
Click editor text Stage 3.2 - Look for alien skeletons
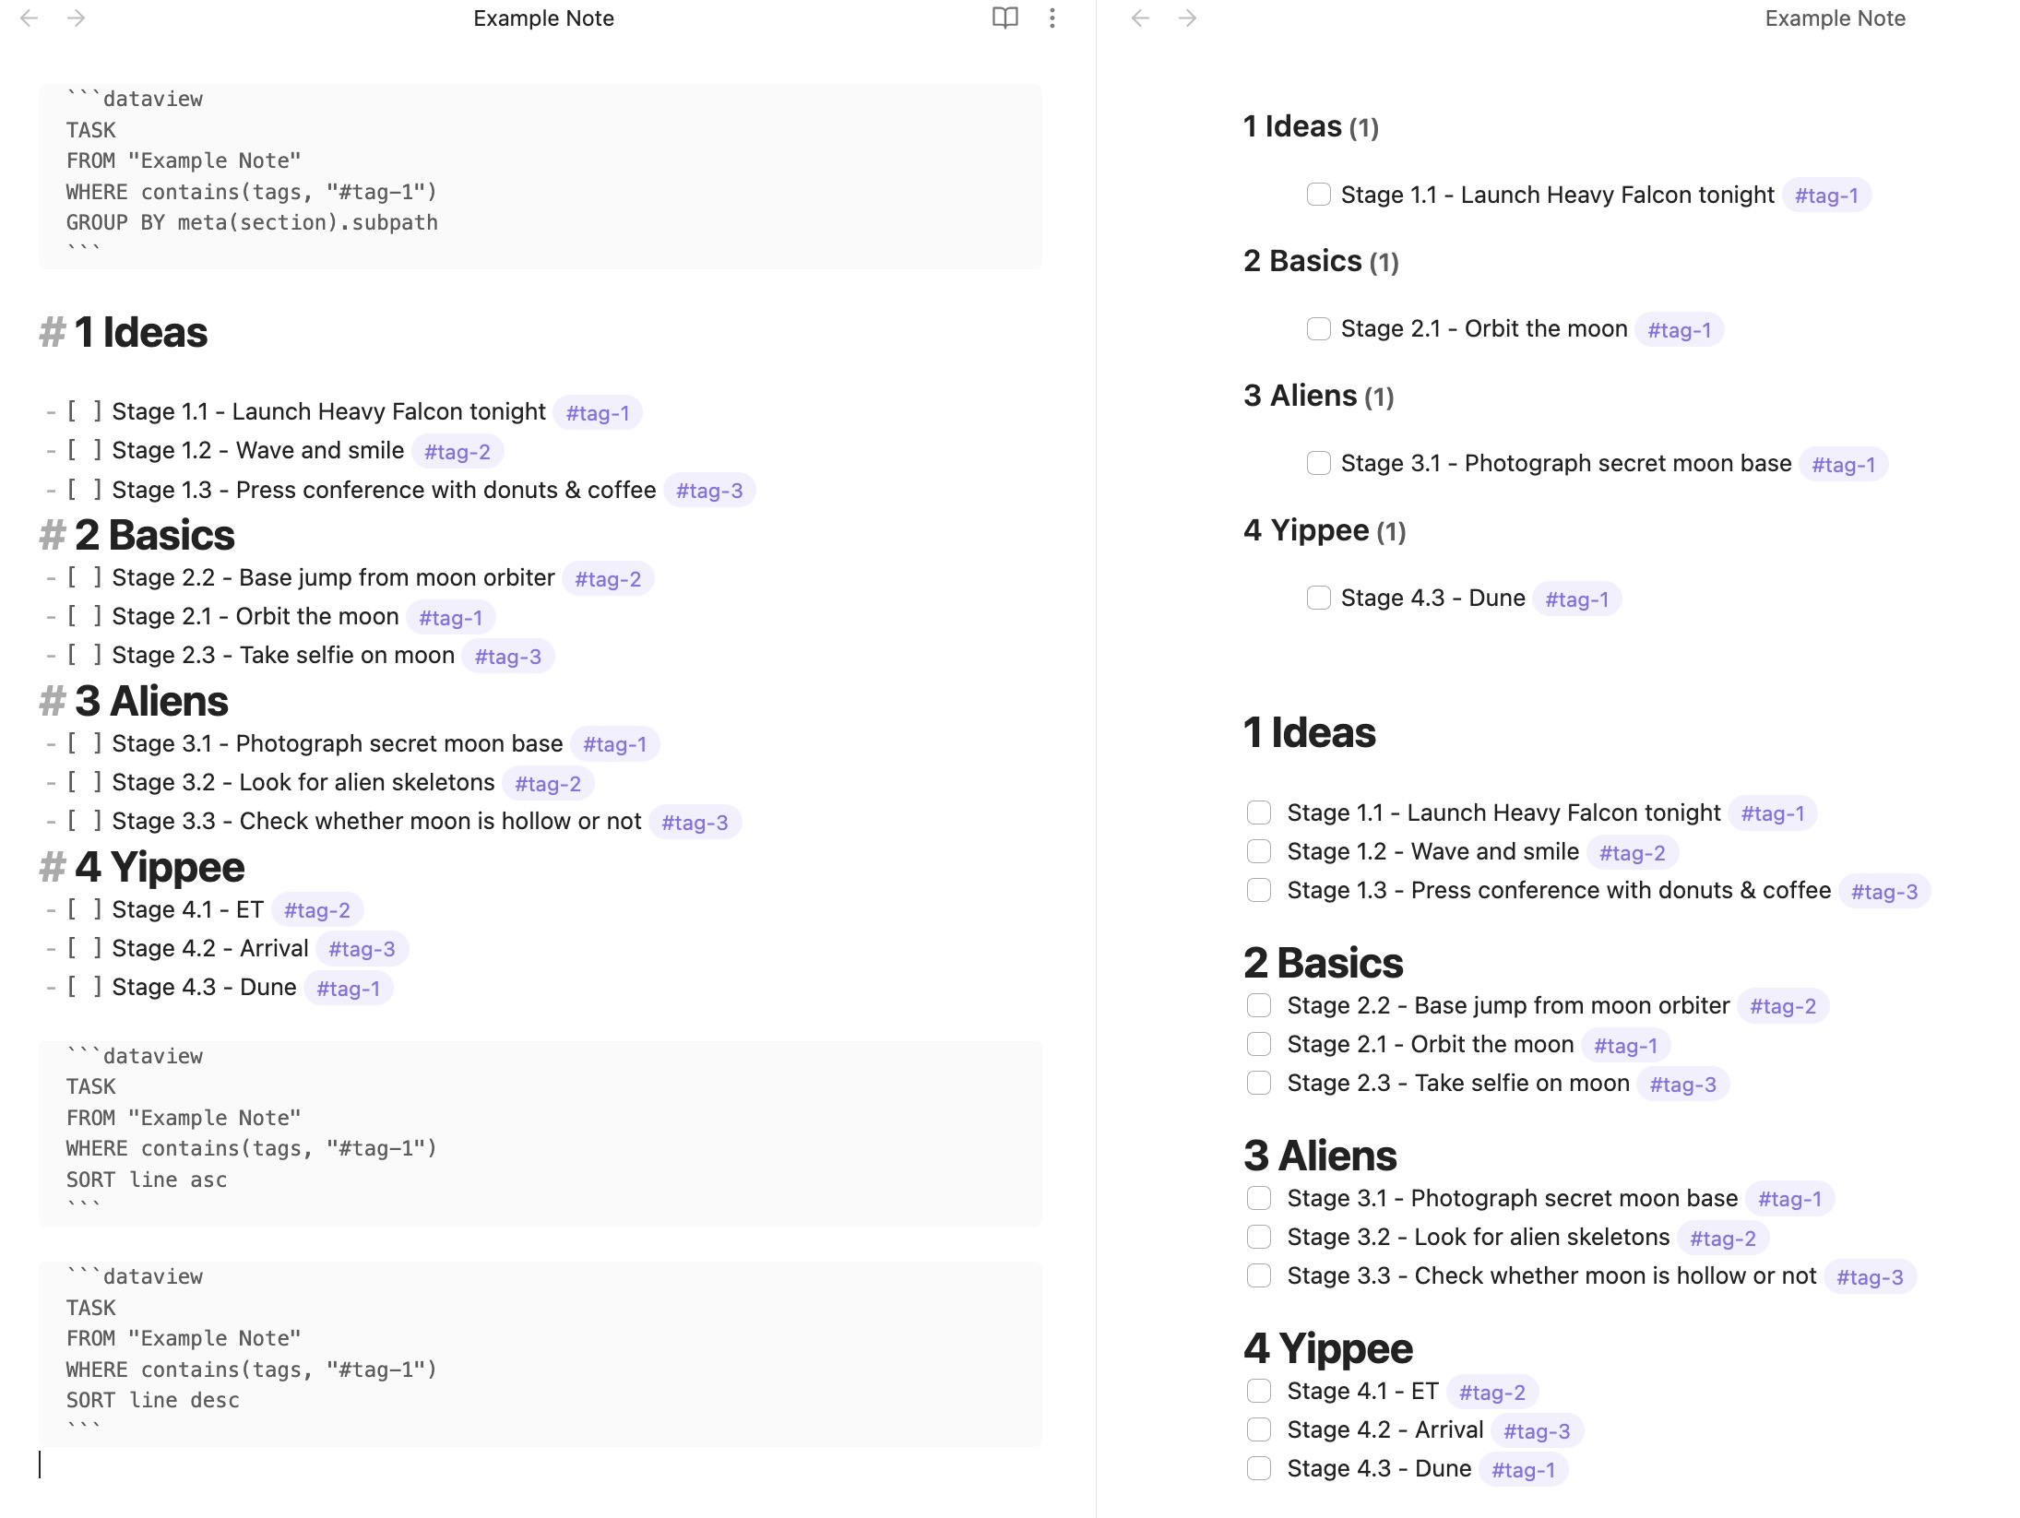click(303, 782)
